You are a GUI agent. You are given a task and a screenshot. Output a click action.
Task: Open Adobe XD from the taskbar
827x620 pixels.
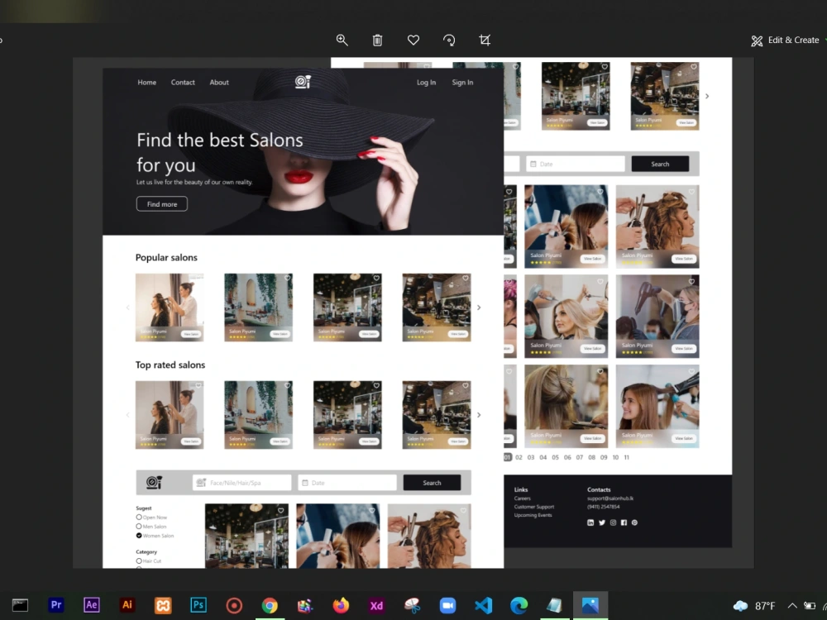376,605
